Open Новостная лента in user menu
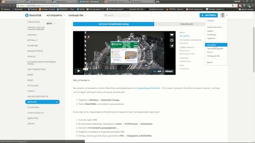This screenshot has width=255, height=143. point(214,27)
